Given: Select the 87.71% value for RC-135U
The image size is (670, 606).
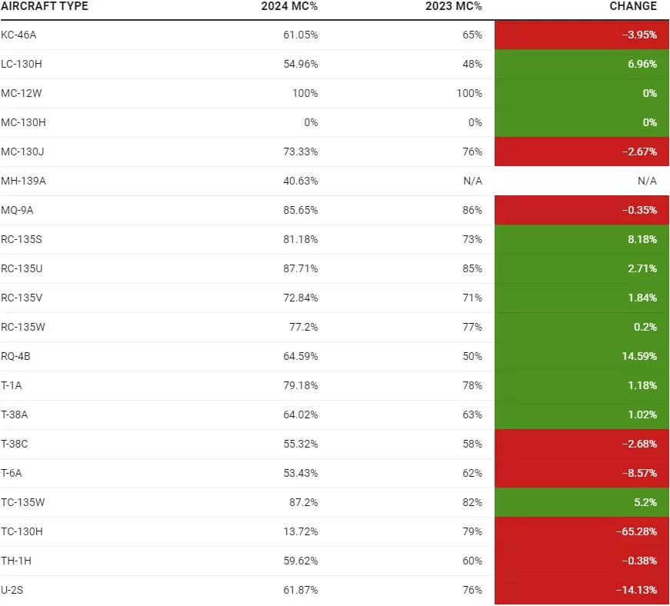Looking at the screenshot, I should click(x=300, y=269).
